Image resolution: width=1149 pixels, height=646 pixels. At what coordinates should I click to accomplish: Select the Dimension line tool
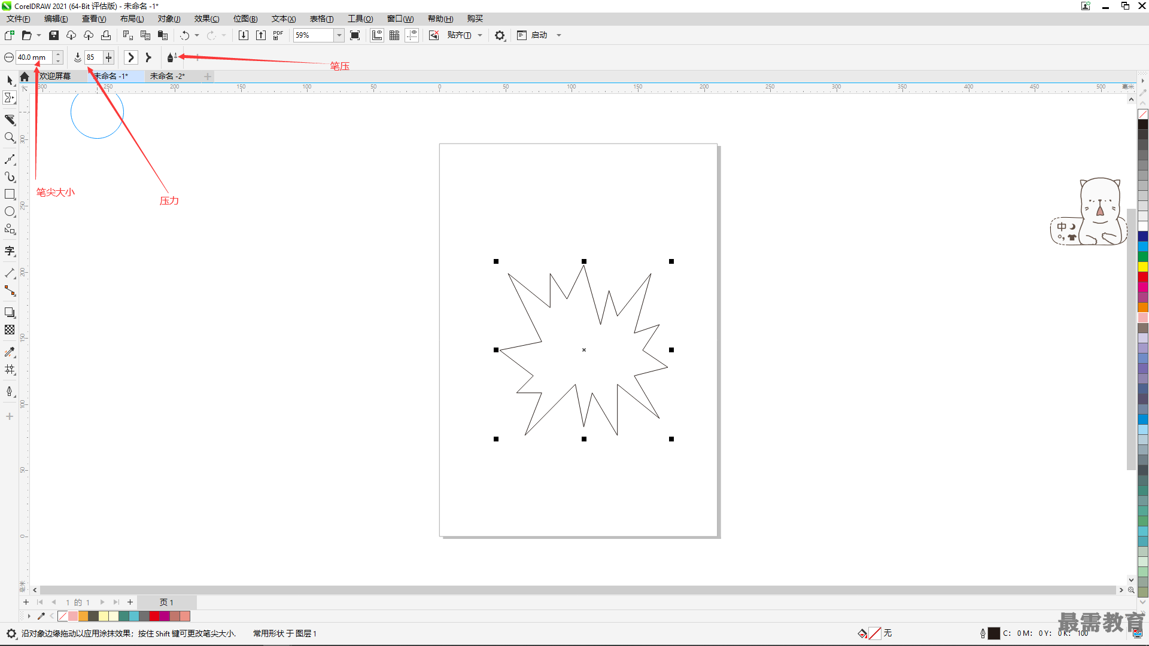(10, 273)
